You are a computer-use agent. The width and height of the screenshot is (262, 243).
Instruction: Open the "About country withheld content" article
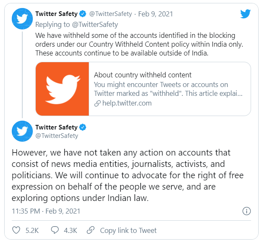click(143, 75)
